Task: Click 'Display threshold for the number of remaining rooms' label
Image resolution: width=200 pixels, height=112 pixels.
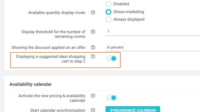Action: (53, 34)
